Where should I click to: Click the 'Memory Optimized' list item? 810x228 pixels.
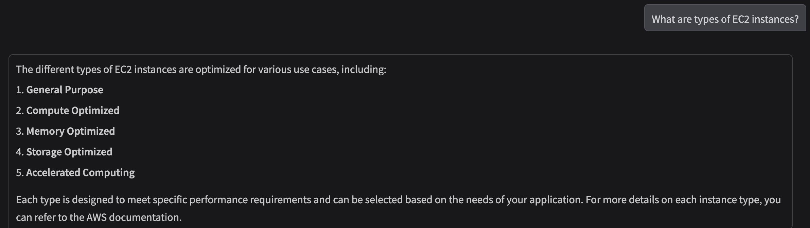click(x=70, y=131)
